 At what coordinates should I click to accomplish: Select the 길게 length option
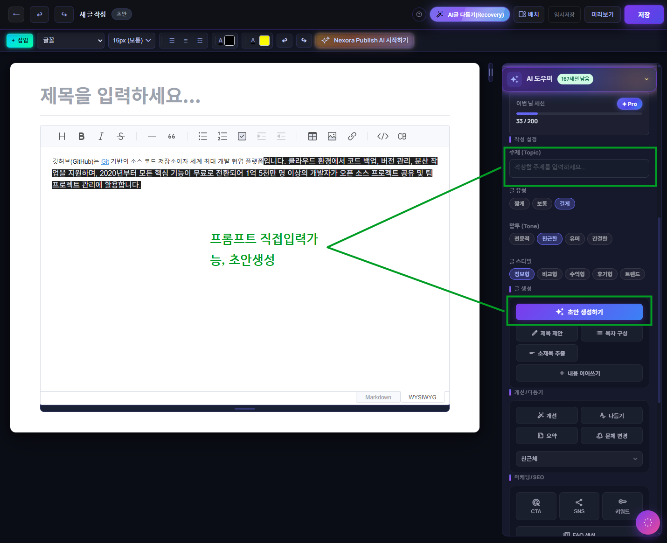coord(564,204)
